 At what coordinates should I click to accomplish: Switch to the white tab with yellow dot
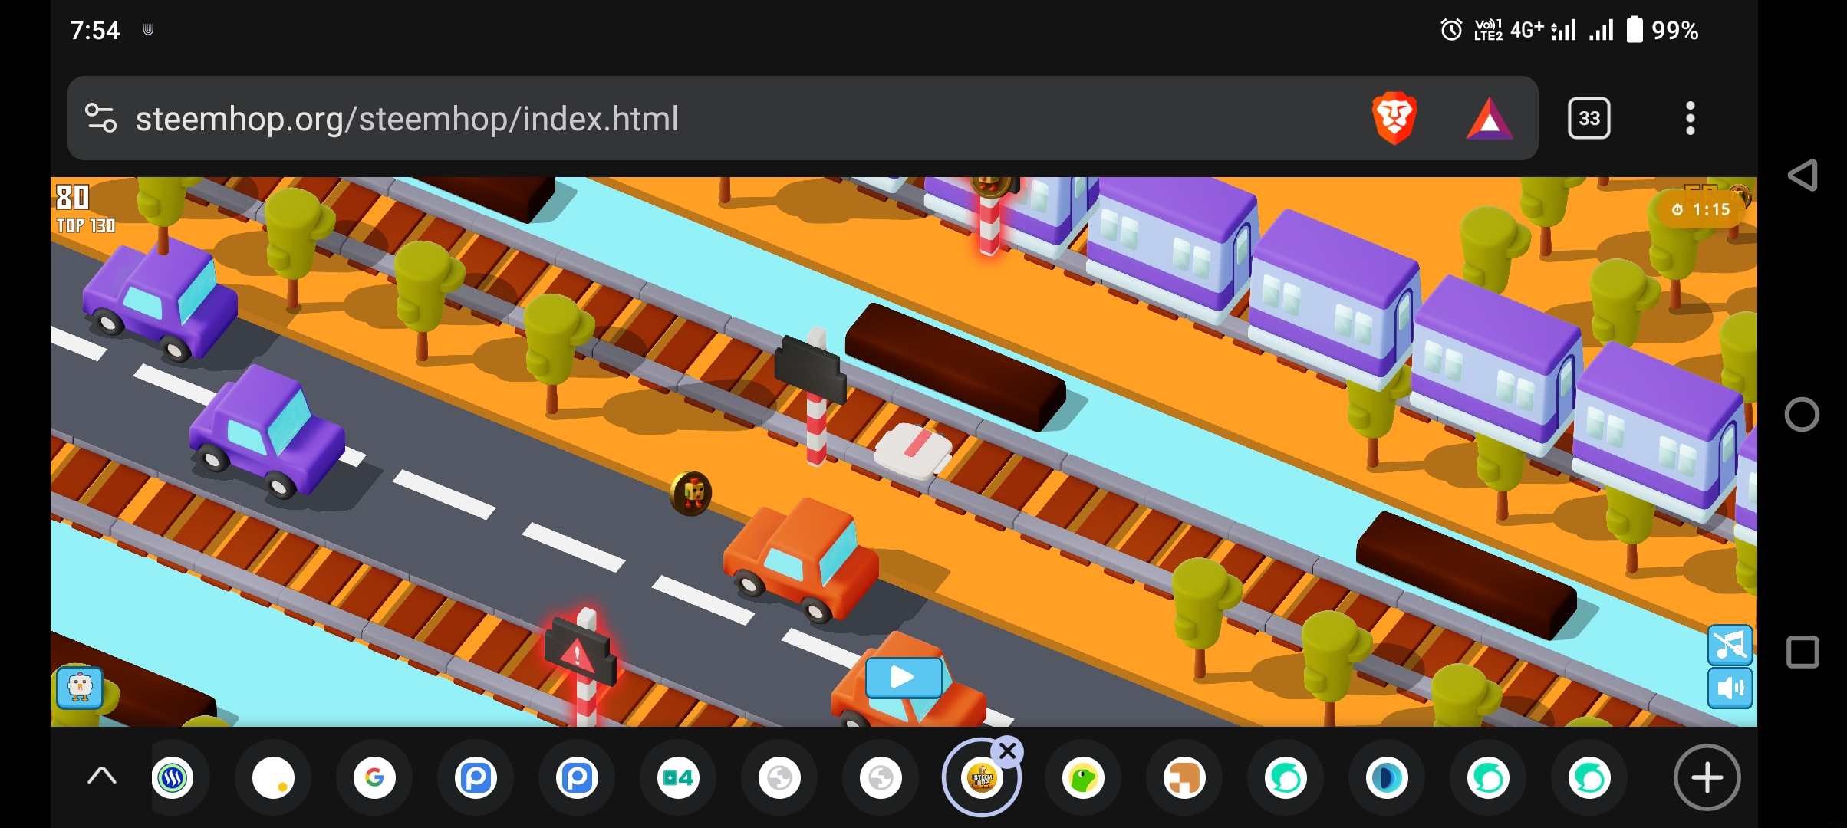point(274,778)
